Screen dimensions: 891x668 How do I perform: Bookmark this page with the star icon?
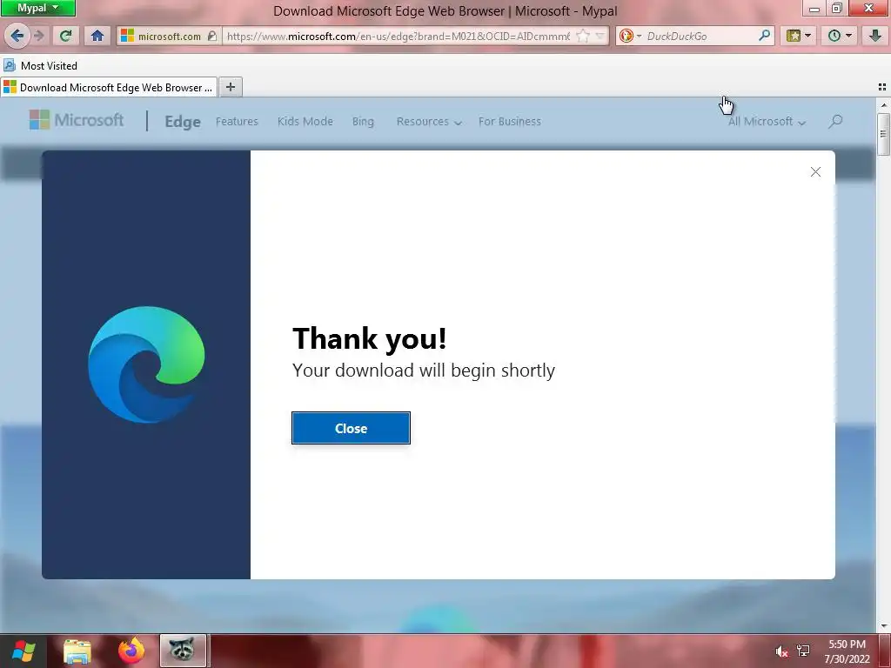(583, 37)
